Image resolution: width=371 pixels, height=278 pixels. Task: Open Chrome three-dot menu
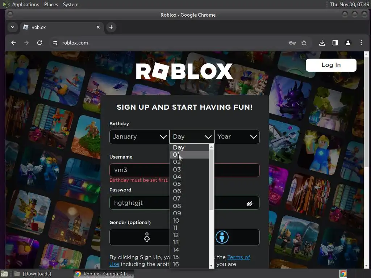coord(361,43)
